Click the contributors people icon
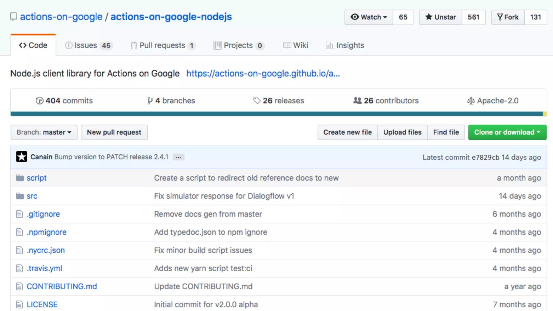The image size is (553, 311). [x=357, y=100]
